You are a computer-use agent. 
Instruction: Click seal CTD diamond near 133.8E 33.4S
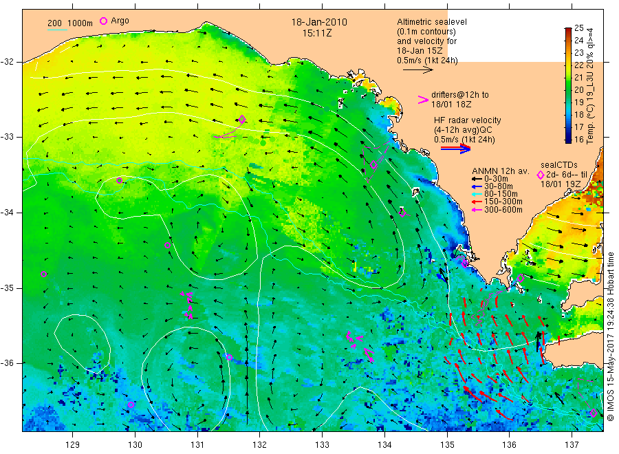point(374,165)
